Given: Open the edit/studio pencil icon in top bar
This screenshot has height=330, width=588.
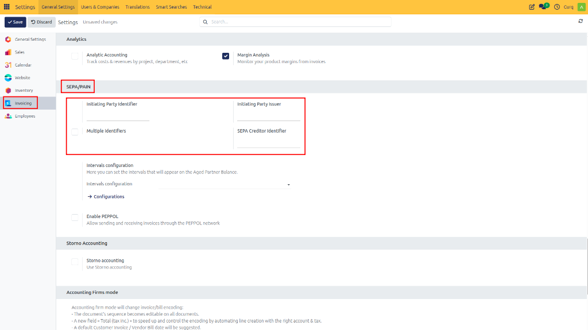Looking at the screenshot, I should 531,7.
